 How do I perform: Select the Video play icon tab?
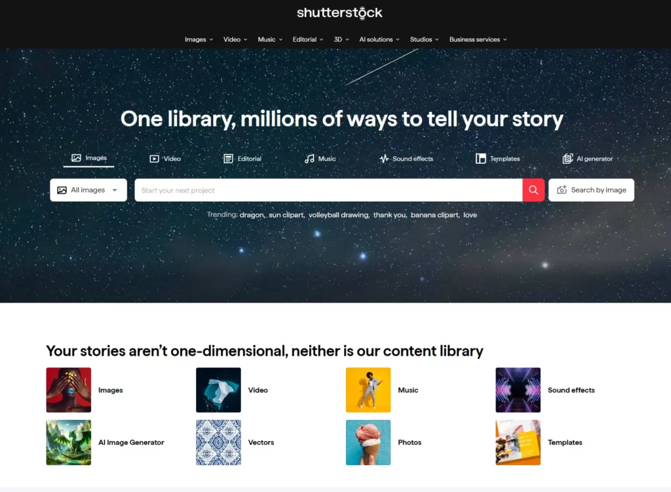(154, 159)
